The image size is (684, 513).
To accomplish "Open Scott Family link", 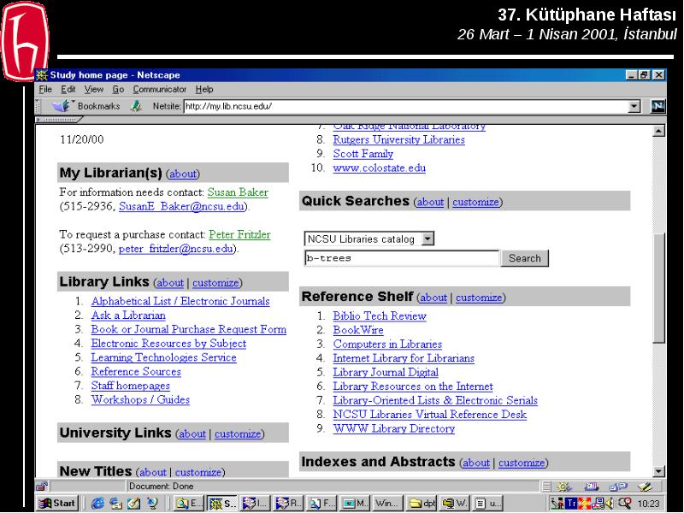I will click(363, 154).
